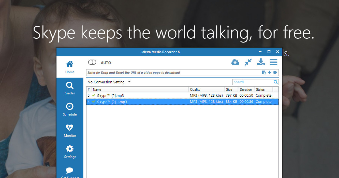The width and height of the screenshot is (339, 178).
Task: Click the magnifier icon in Search box
Action: point(275,82)
